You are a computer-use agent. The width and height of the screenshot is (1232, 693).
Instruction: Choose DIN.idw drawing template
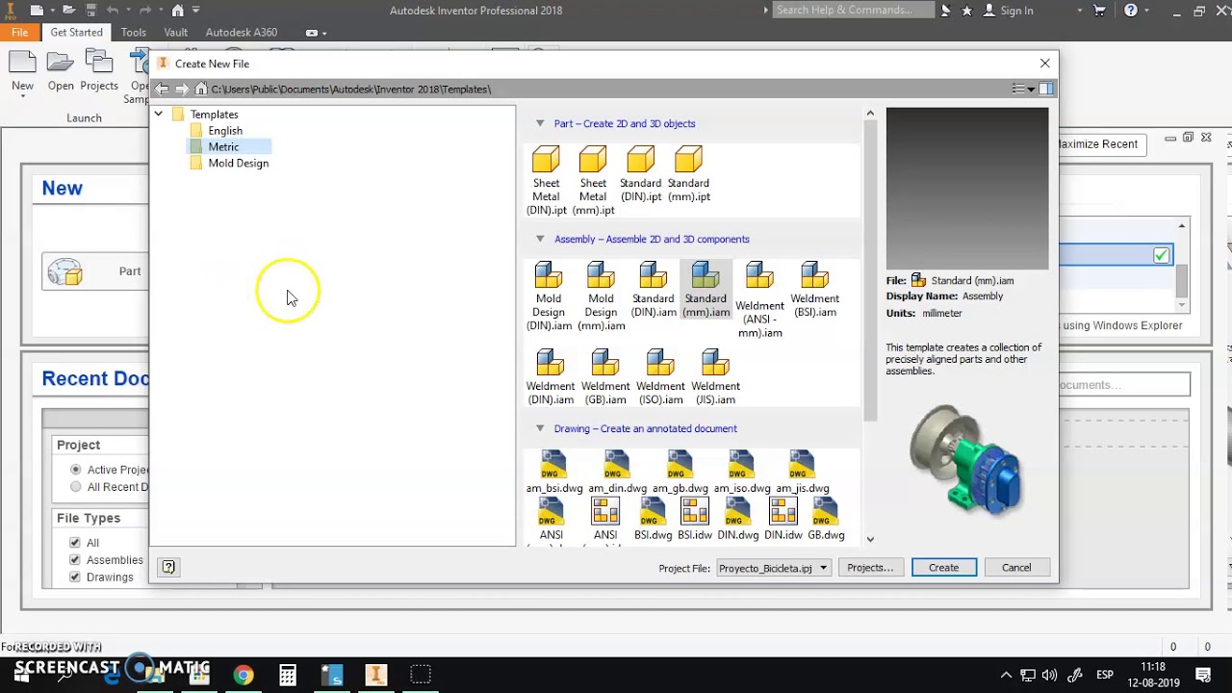tap(783, 520)
